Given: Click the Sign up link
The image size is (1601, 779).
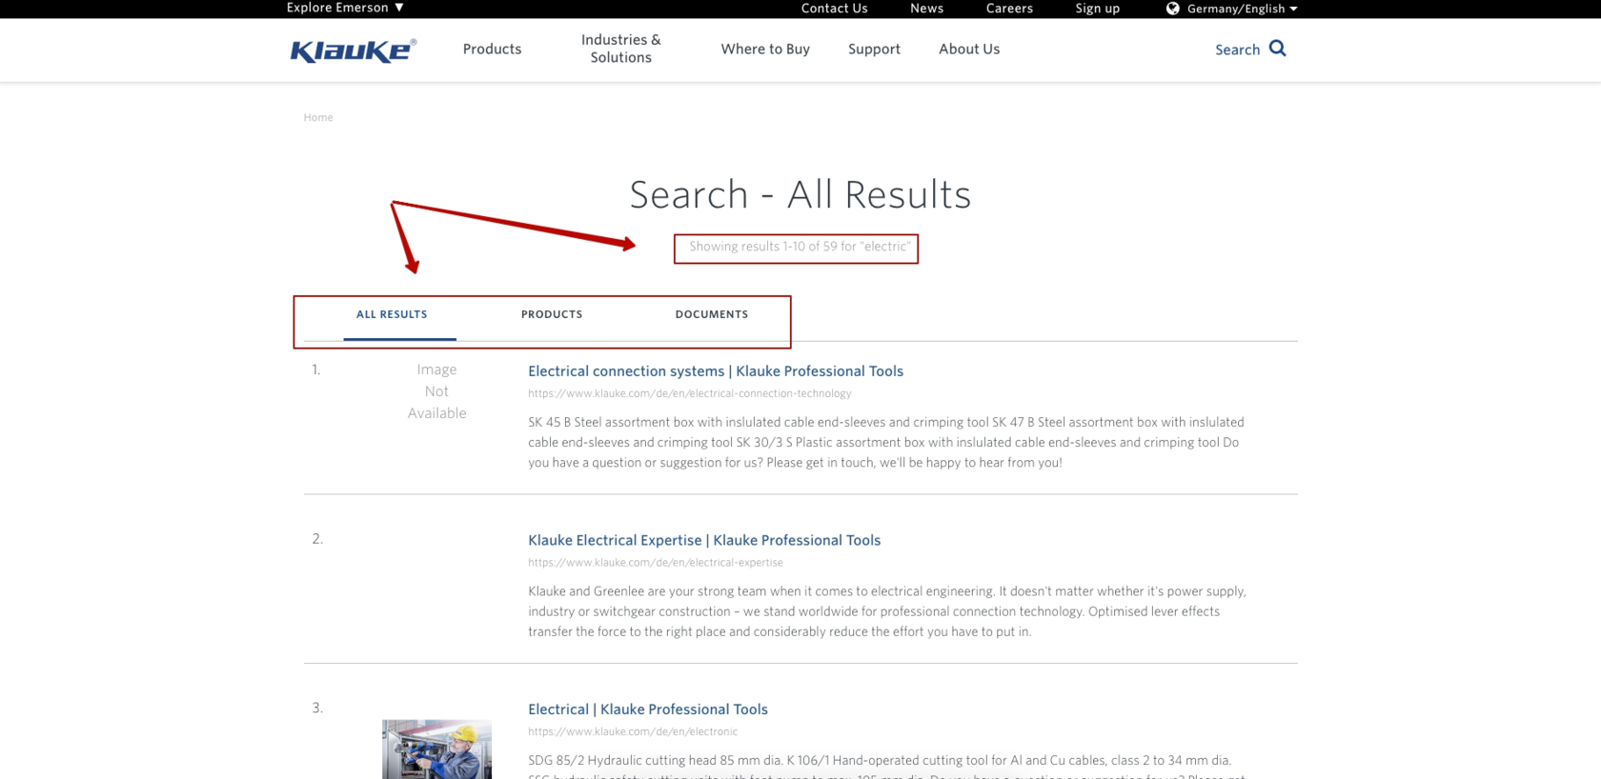Looking at the screenshot, I should [x=1098, y=9].
